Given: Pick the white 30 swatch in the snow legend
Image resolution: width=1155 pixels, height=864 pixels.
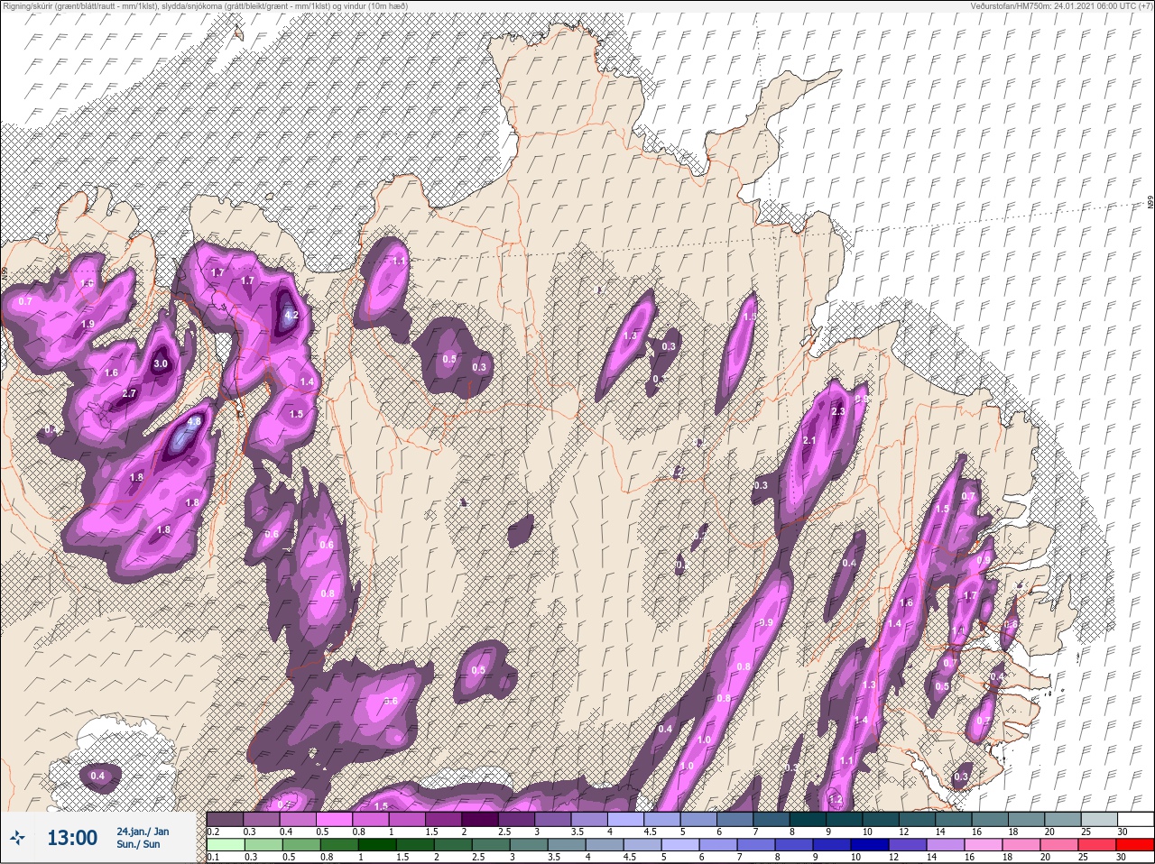Looking at the screenshot, I should pos(1138,819).
